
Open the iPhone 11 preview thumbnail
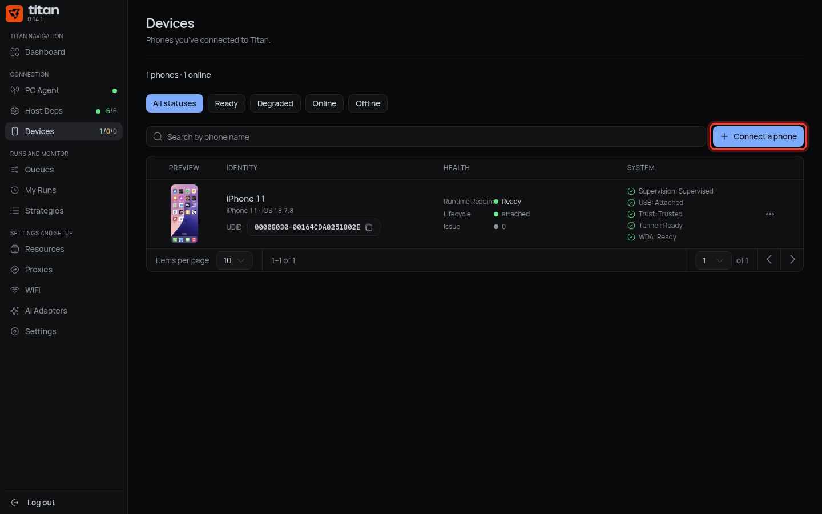[184, 214]
